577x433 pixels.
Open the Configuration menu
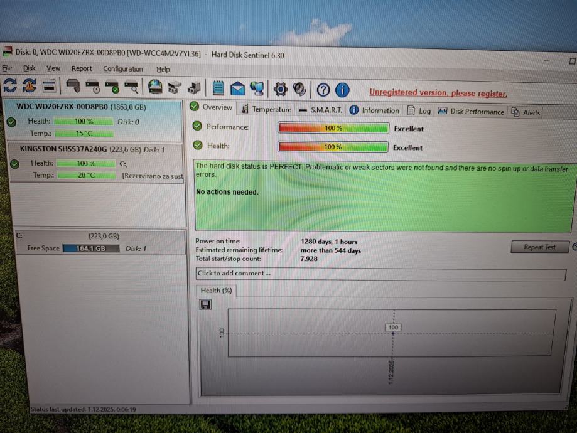point(123,69)
